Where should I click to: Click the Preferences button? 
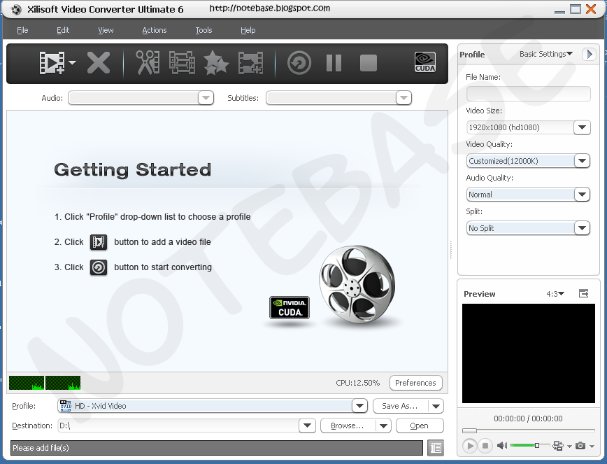point(415,383)
